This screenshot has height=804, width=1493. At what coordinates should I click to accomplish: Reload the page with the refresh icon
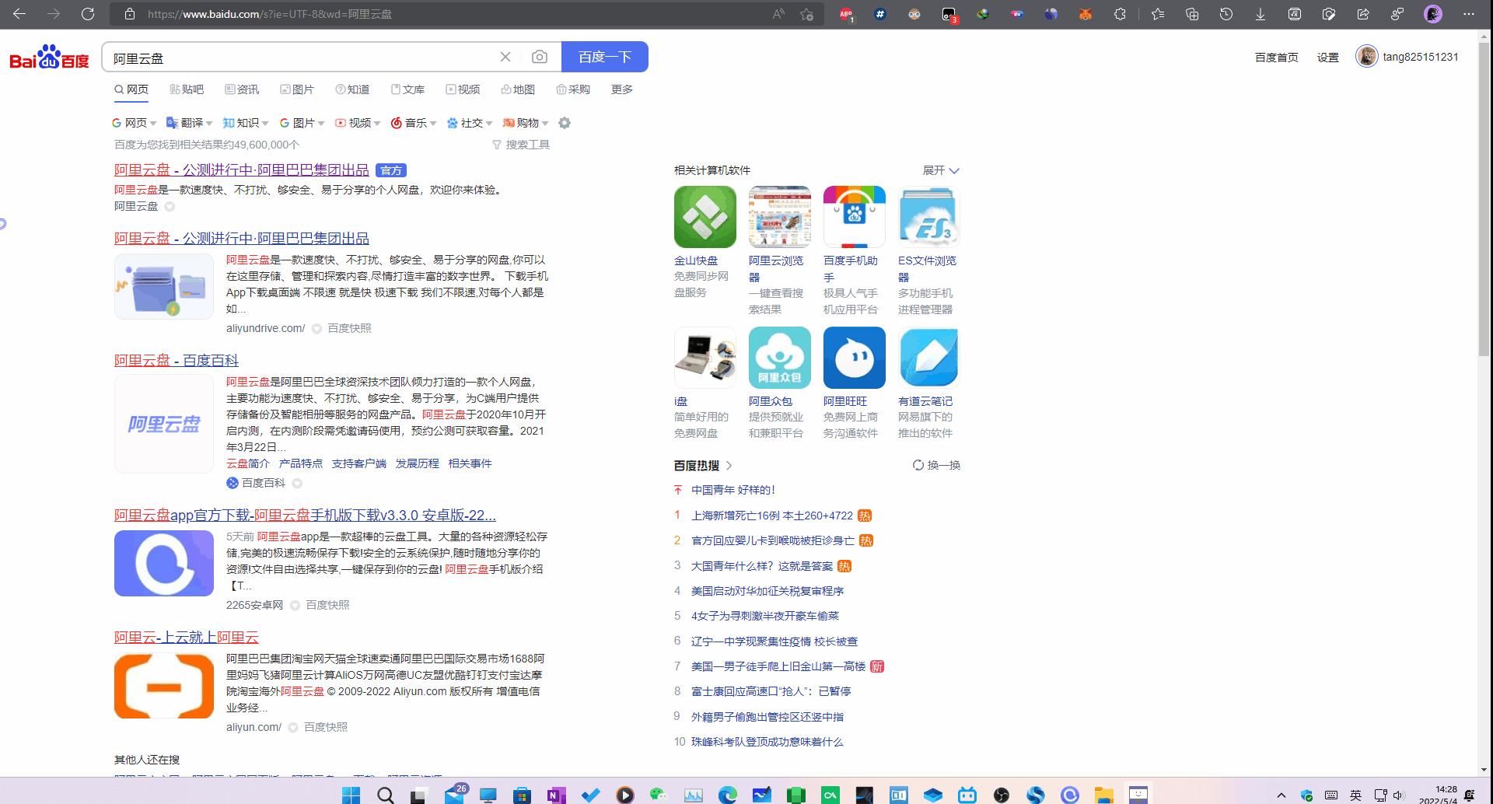pyautogui.click(x=87, y=13)
